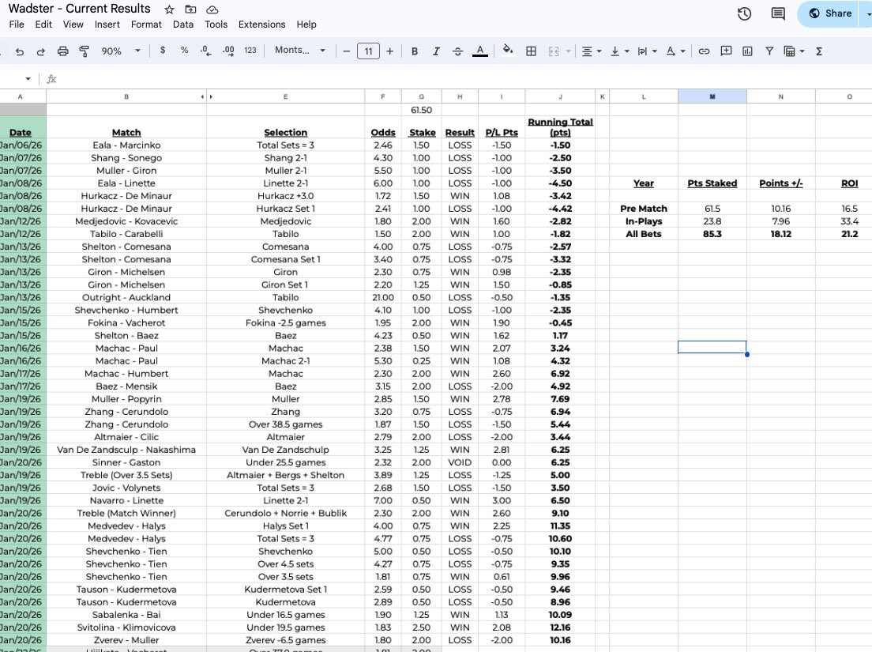Viewport: 872px width, 652px height.
Task: Select the Pre Match ROI value 16.5
Action: coord(849,209)
